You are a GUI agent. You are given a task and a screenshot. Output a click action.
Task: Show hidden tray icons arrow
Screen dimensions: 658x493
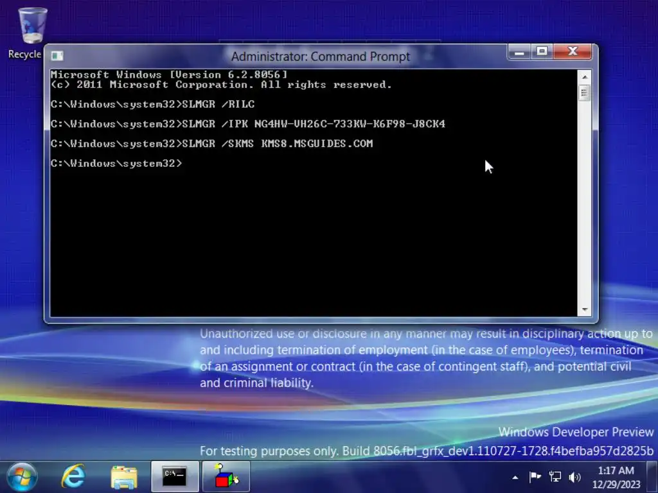point(515,478)
